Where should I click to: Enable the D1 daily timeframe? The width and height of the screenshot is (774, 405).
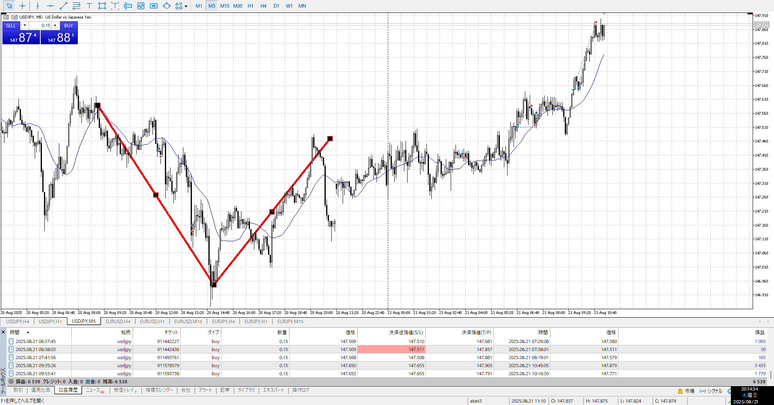click(276, 6)
